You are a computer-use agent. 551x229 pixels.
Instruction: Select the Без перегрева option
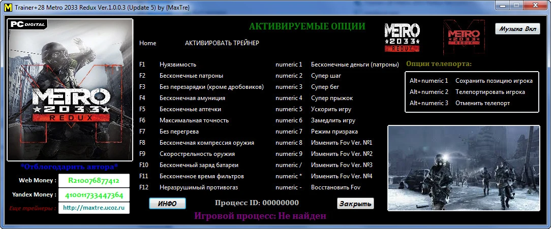[179, 132]
